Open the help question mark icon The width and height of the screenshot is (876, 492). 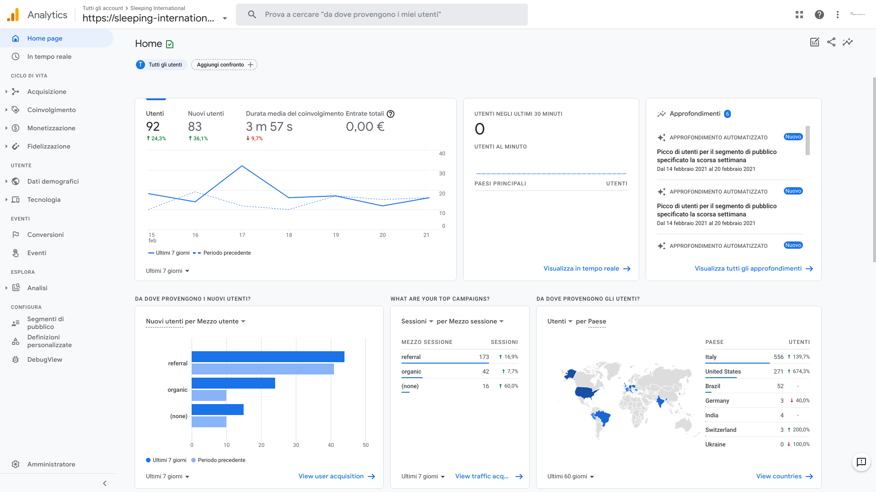pyautogui.click(x=819, y=15)
